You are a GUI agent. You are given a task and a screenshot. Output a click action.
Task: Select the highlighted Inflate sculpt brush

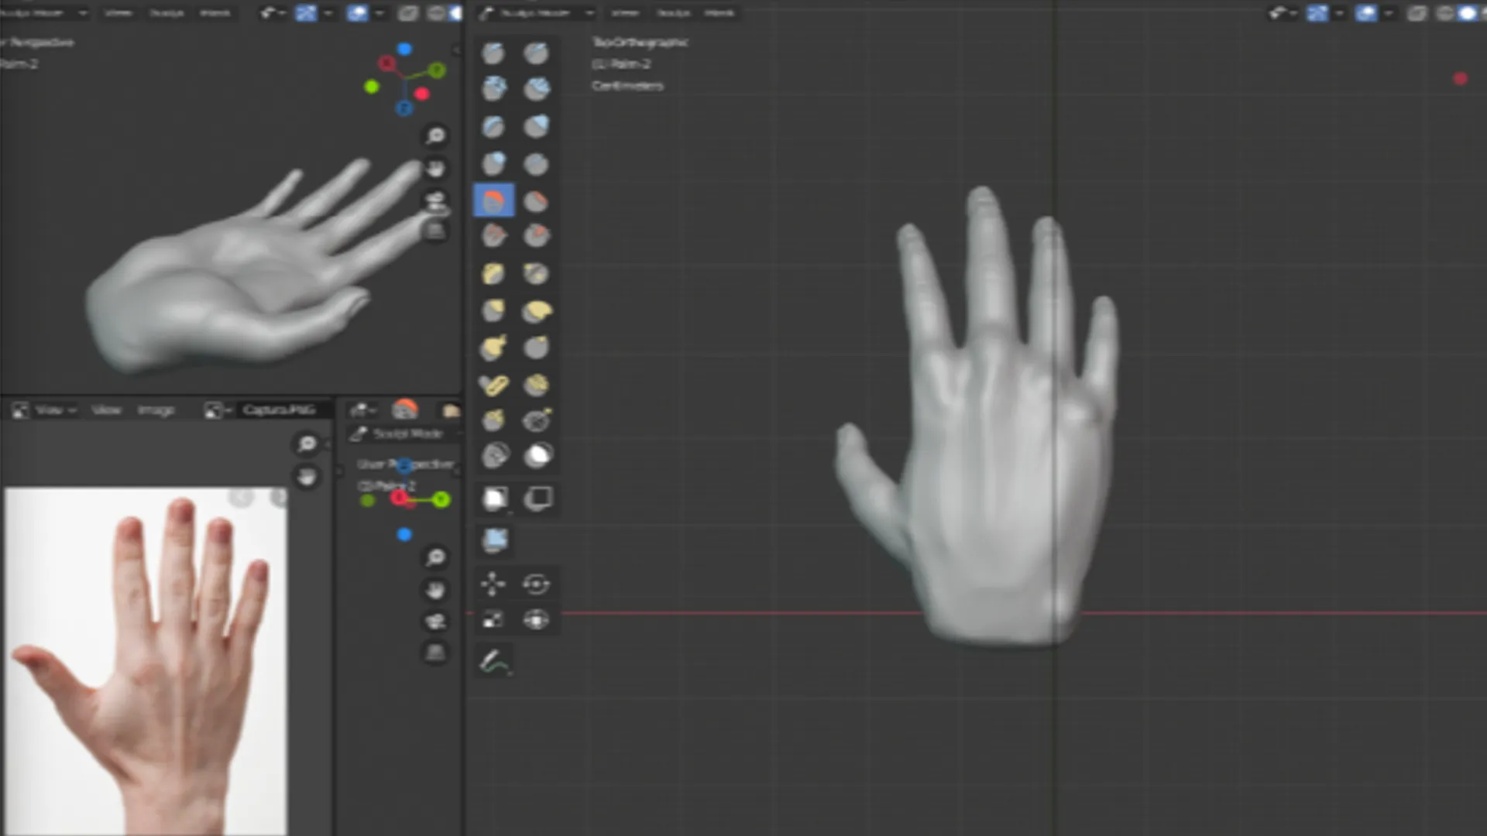coord(493,200)
